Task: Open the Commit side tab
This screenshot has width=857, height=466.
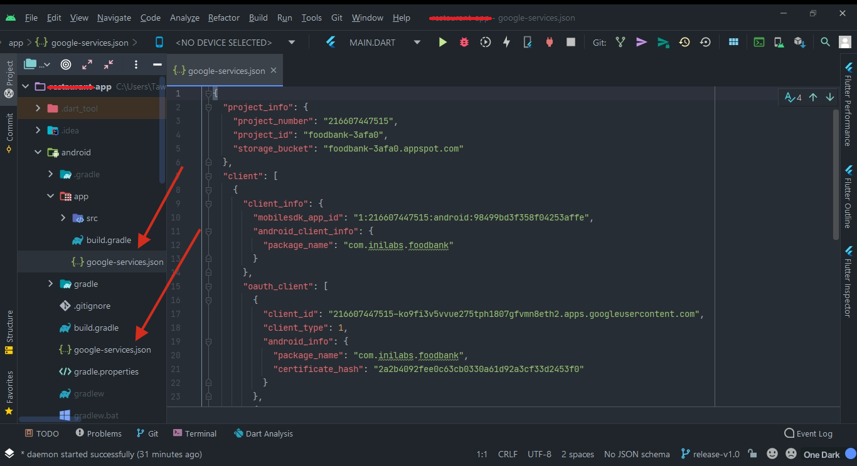Action: (x=9, y=133)
